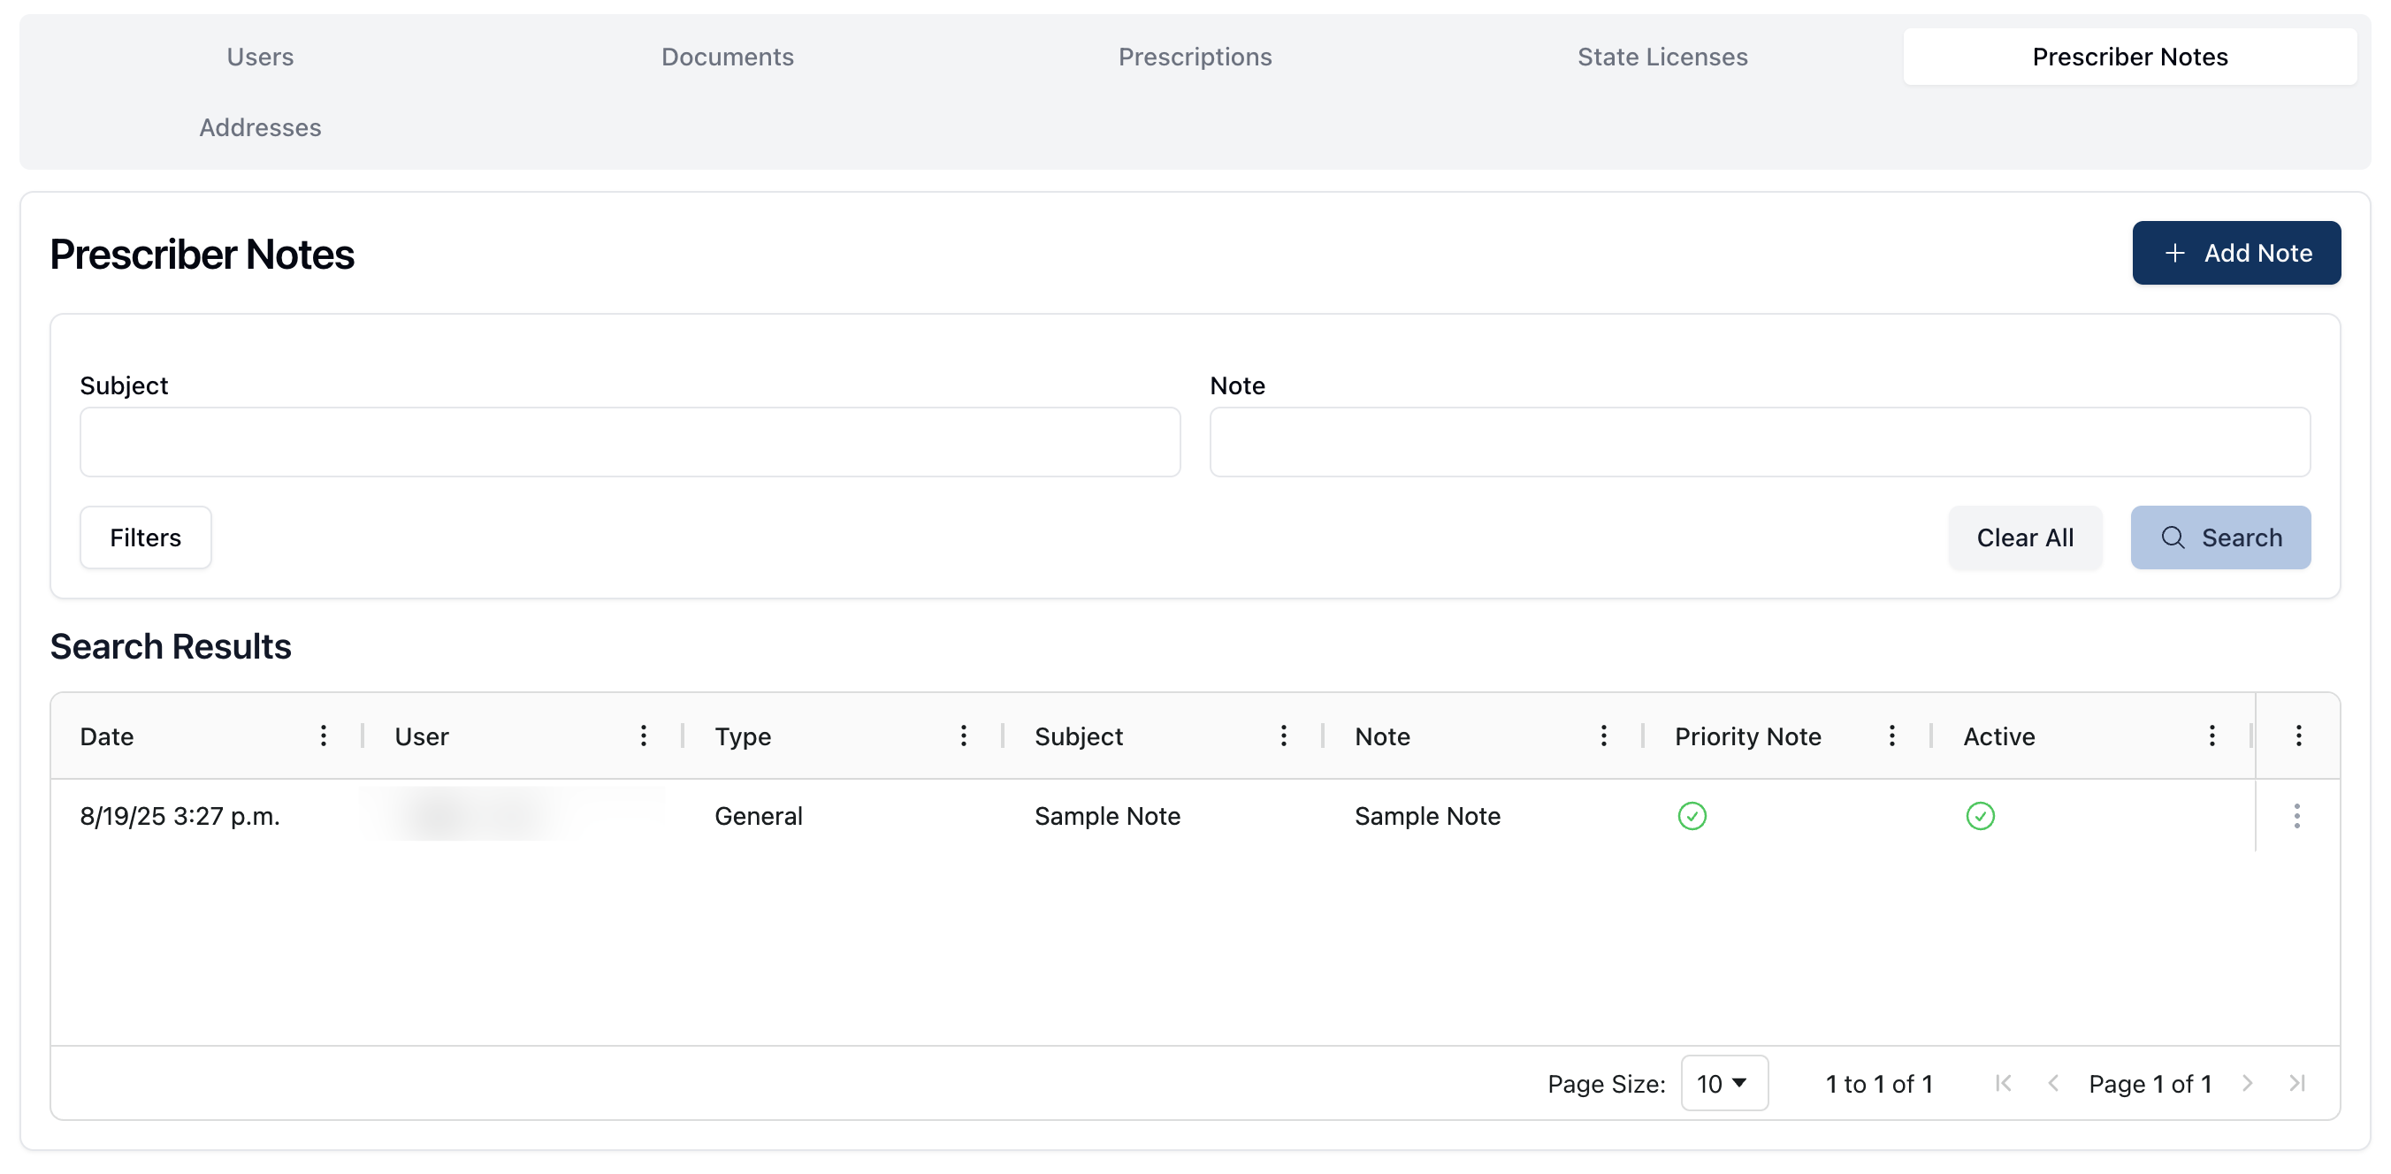Open the Subject column menu icon

(x=1284, y=736)
